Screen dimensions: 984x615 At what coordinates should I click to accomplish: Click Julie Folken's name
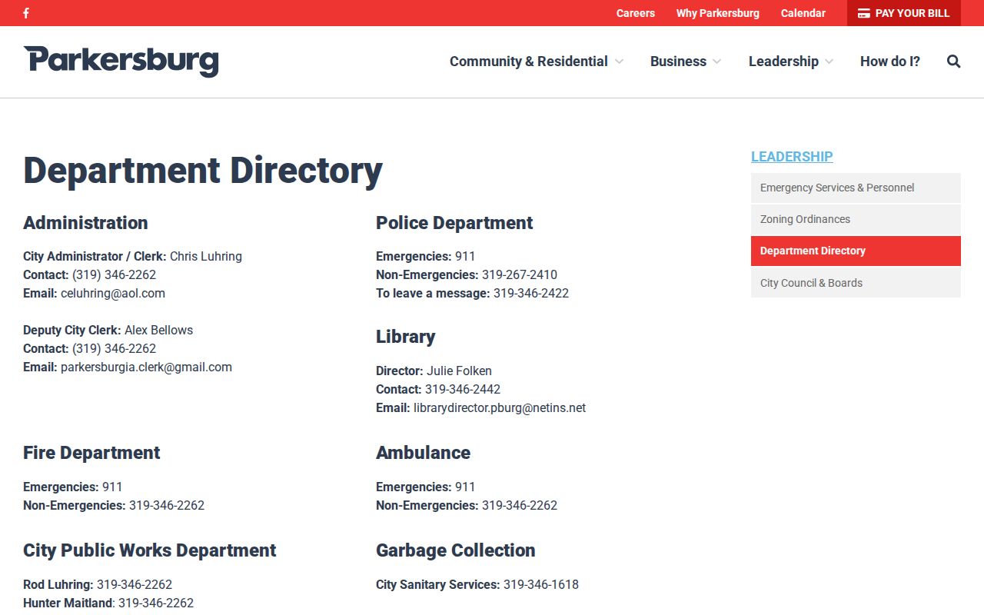[x=459, y=371]
